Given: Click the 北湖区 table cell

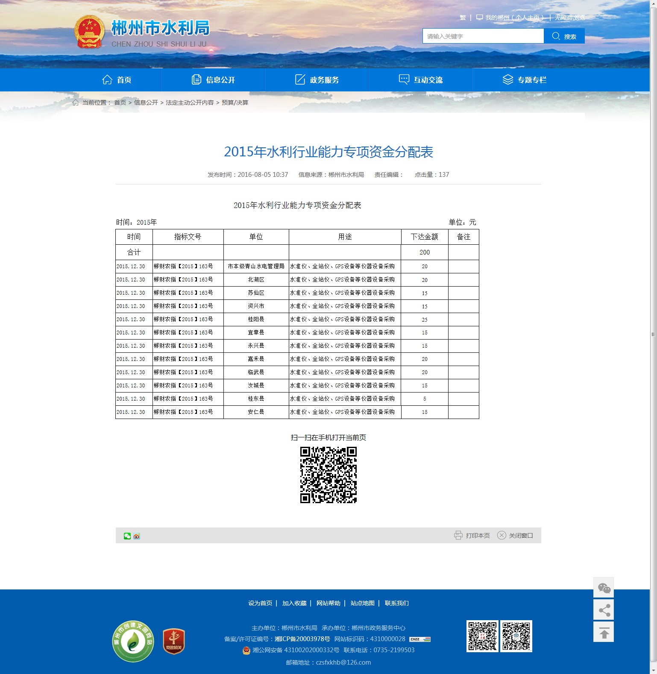Looking at the screenshot, I should click(x=256, y=279).
